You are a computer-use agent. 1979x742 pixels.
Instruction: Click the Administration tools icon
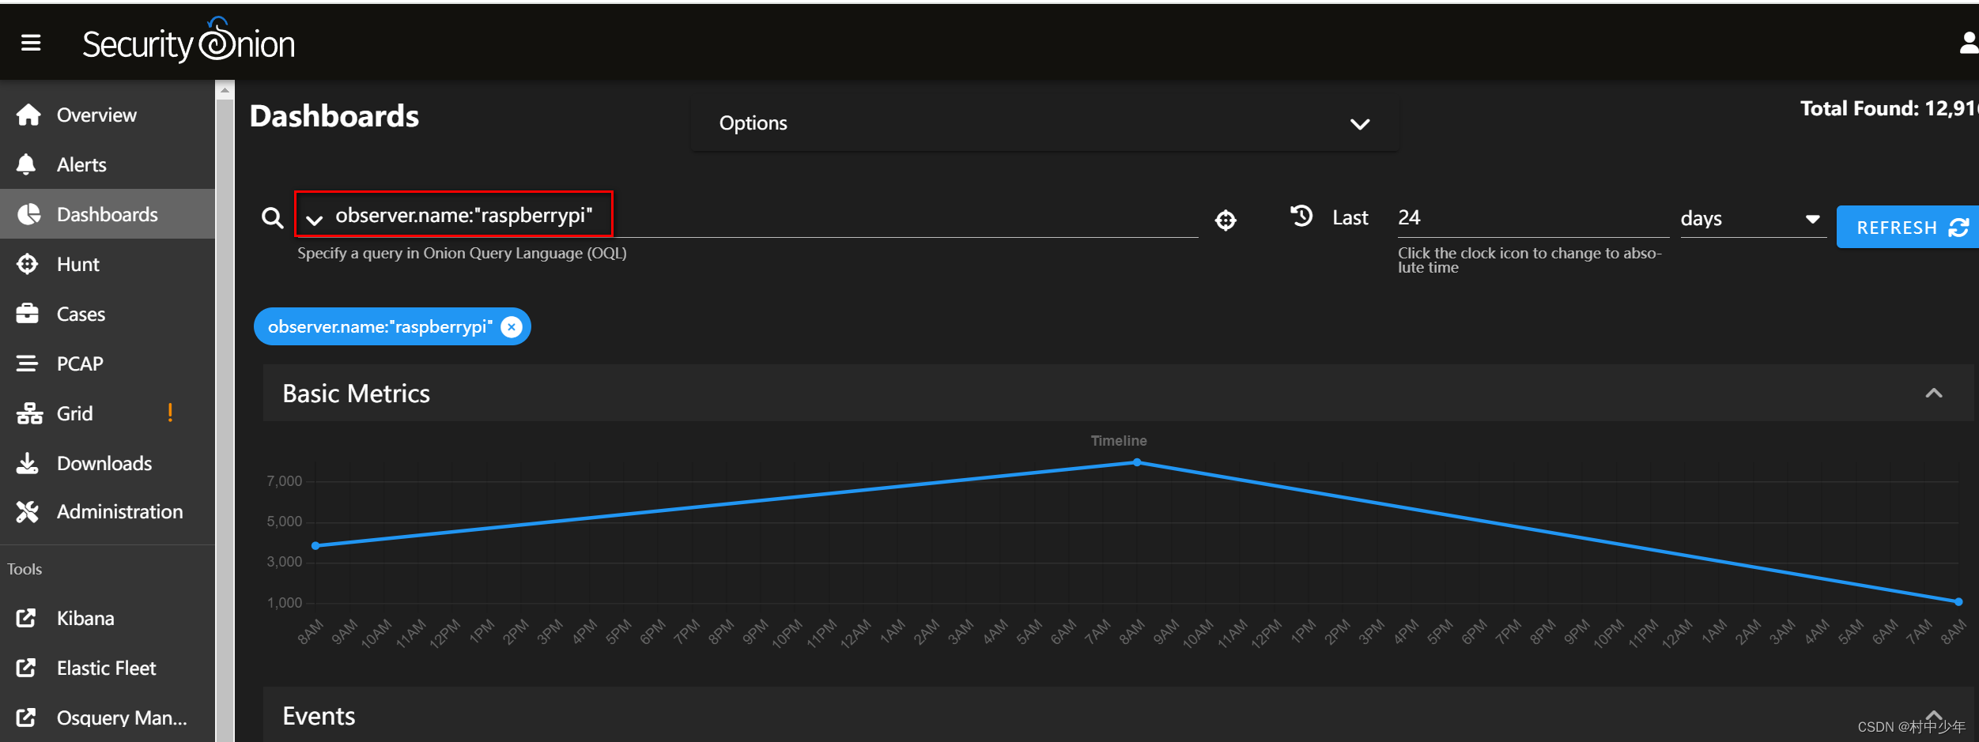[x=28, y=512]
